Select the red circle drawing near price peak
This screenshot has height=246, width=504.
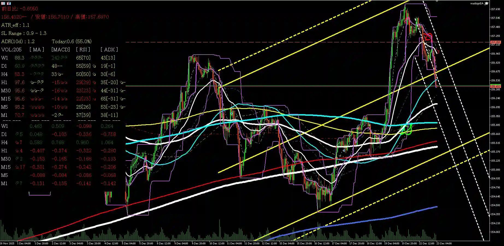[x=428, y=36]
